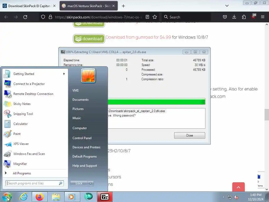The height and width of the screenshot is (202, 269).
Task: Click the Firefox Search box
Action: [186, 17]
